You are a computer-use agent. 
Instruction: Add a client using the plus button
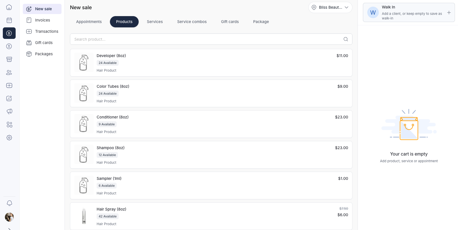pos(449,12)
